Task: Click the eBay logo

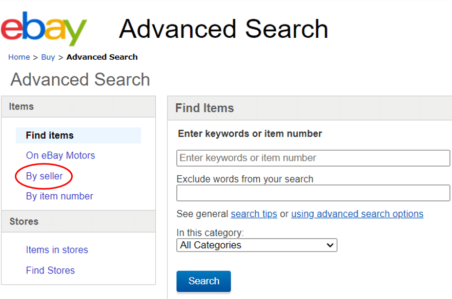Action: pyautogui.click(x=44, y=29)
